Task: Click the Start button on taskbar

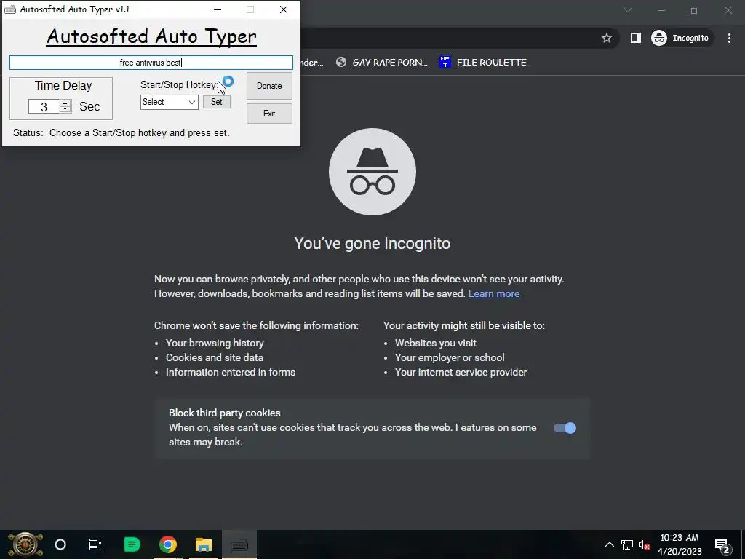Action: tap(25, 544)
